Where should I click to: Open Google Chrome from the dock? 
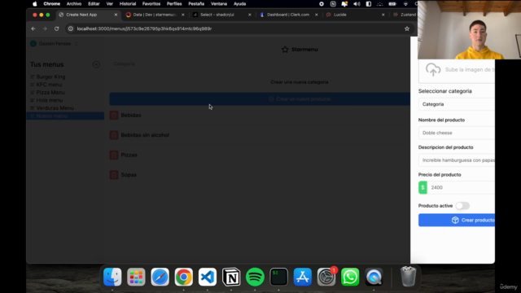(x=184, y=277)
